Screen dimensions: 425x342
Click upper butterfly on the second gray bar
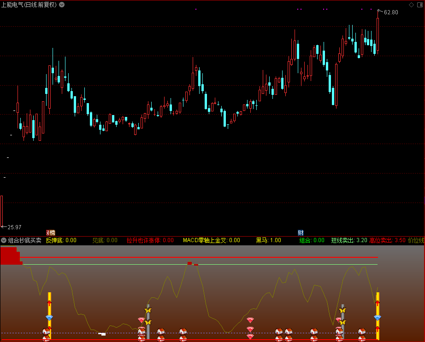coord(342,310)
